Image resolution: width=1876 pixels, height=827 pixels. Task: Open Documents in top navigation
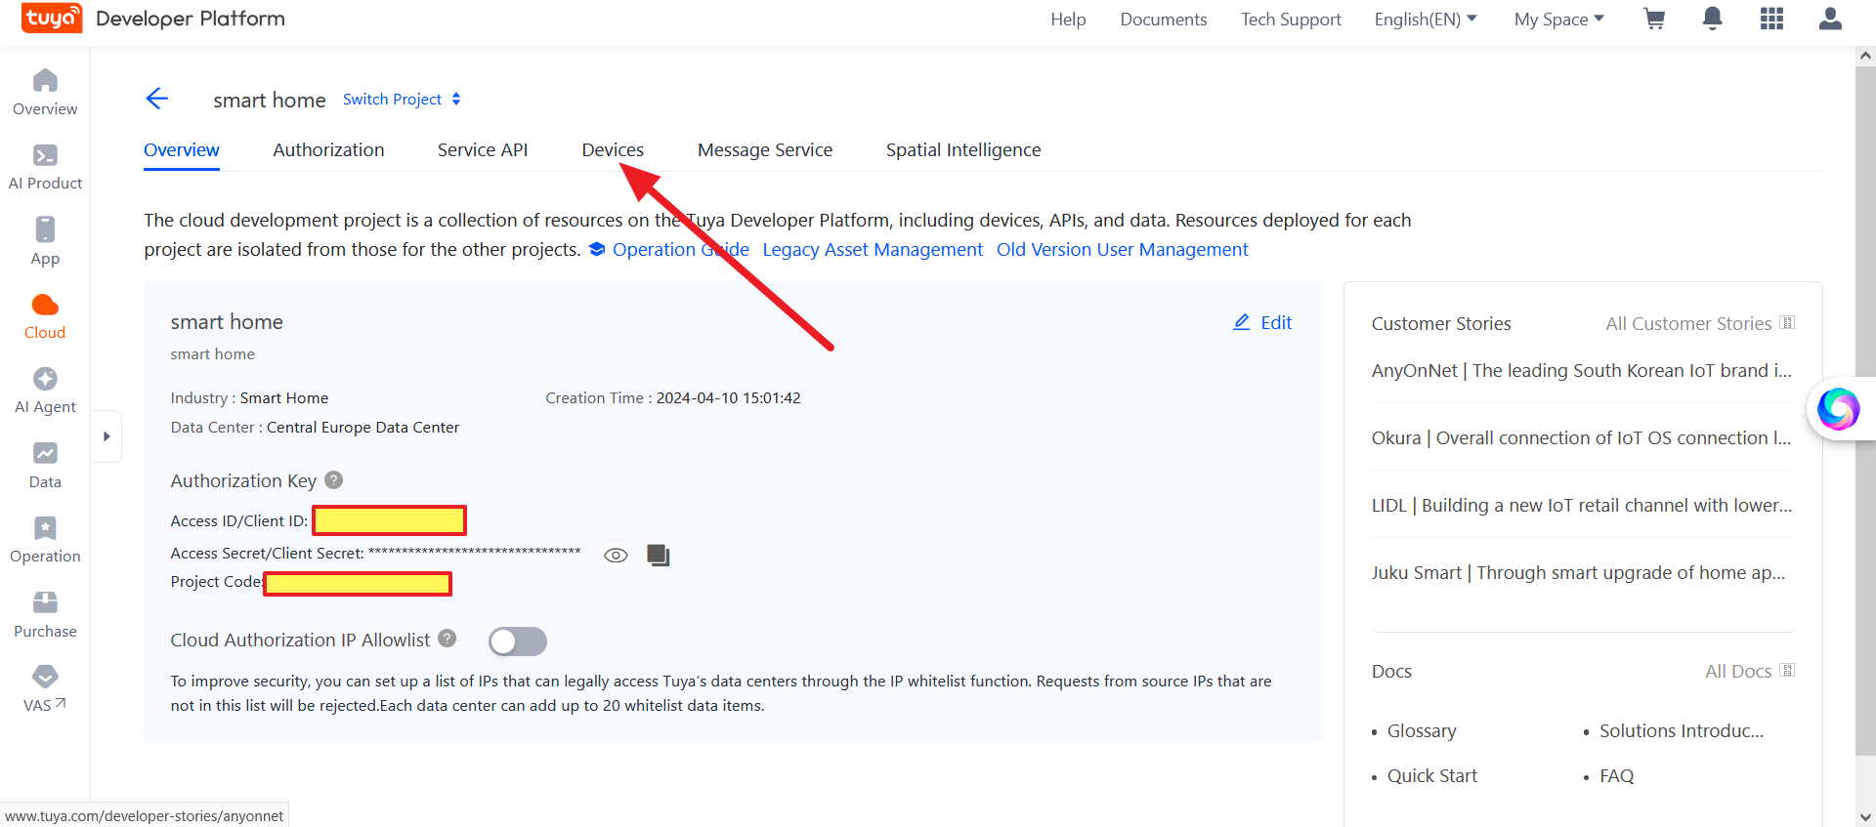tap(1164, 20)
